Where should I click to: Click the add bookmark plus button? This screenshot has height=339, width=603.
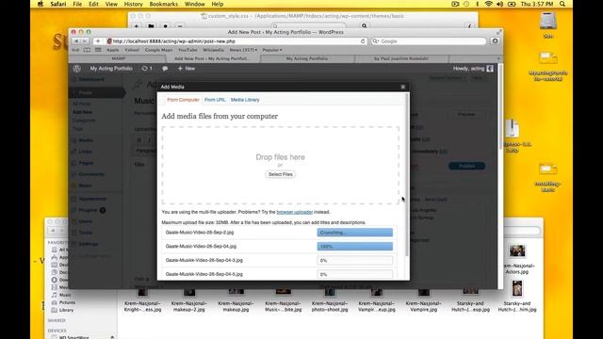point(98,41)
